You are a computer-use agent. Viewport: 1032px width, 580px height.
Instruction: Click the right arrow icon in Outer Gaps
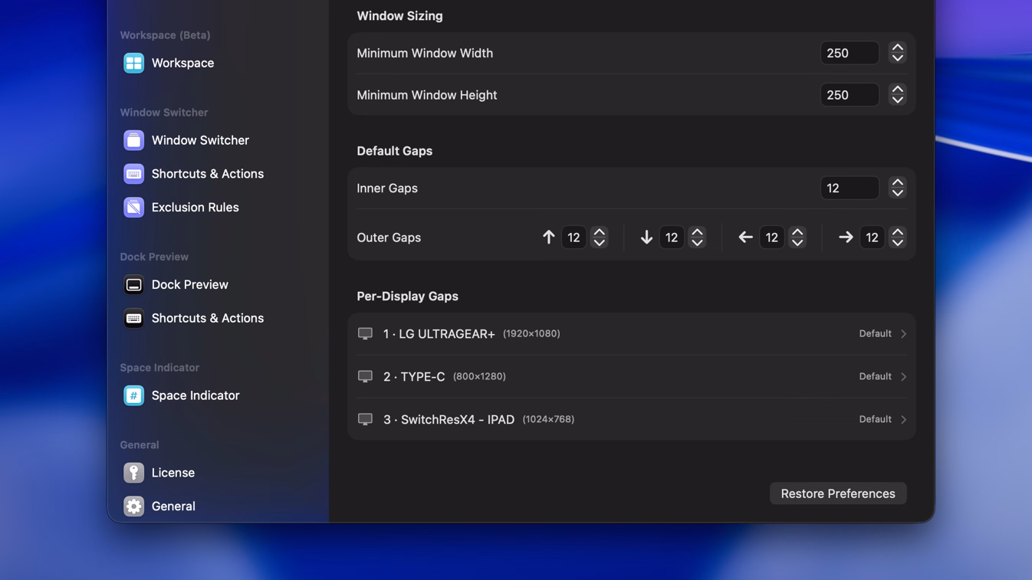(x=846, y=238)
